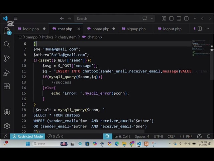
Task: Close the chat.php tab
Action: click(79, 29)
